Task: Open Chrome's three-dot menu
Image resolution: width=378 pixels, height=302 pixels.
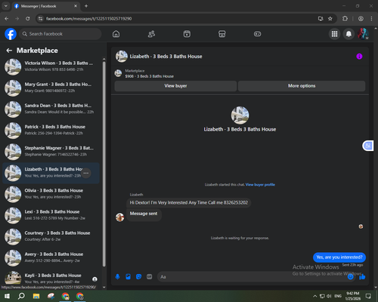Action: tap(371, 19)
